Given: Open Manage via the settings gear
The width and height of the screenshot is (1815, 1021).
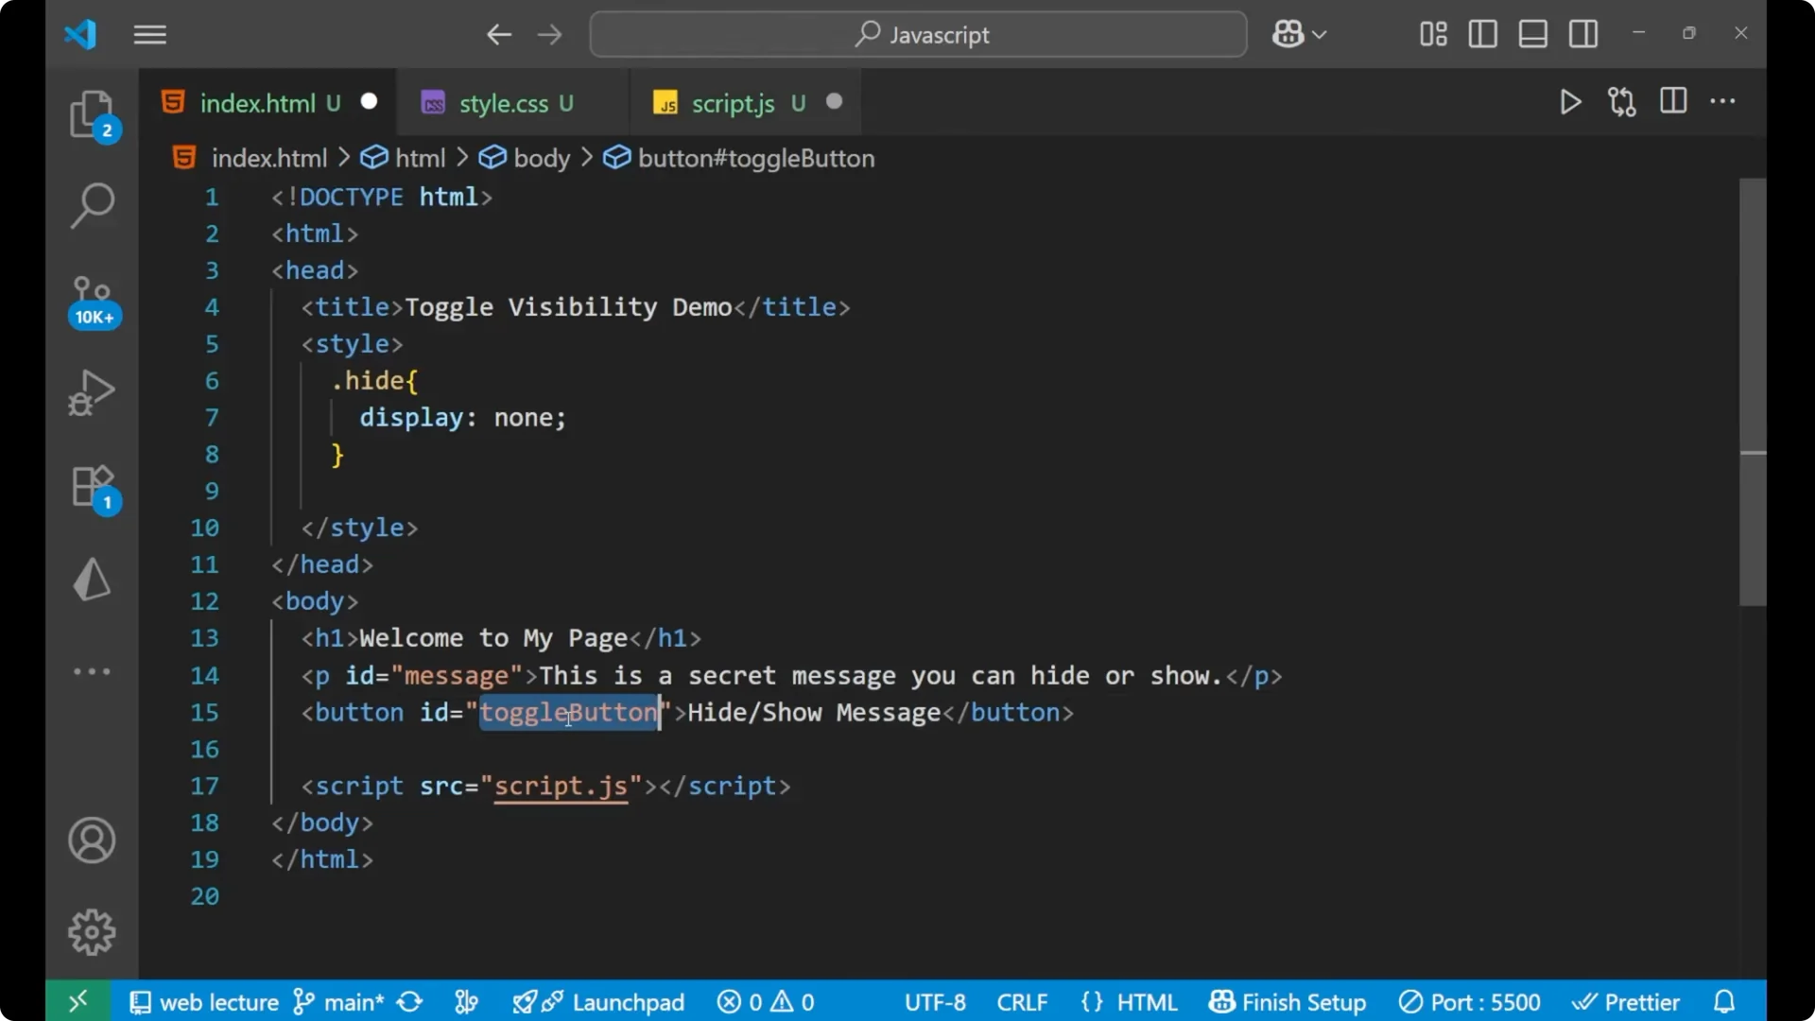Looking at the screenshot, I should [92, 931].
